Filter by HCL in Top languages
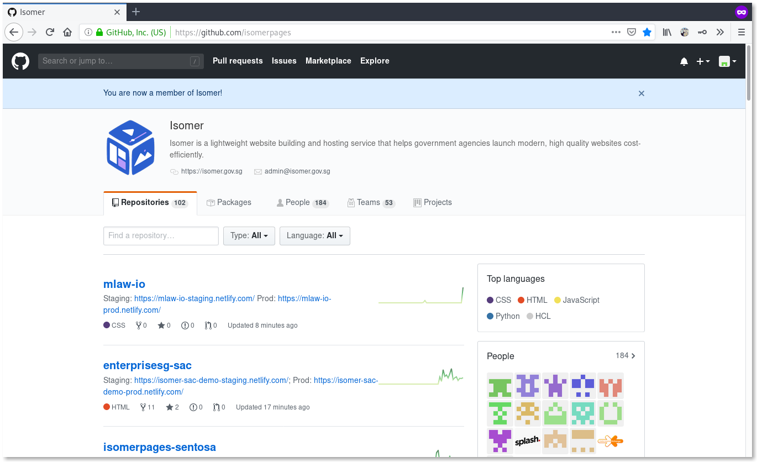Image resolution: width=757 pixels, height=462 pixels. click(539, 316)
